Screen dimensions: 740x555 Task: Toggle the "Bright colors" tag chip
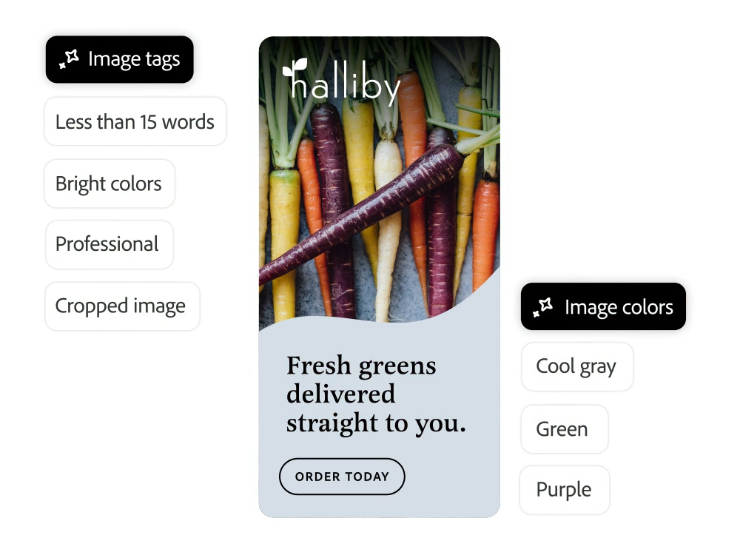pyautogui.click(x=109, y=184)
